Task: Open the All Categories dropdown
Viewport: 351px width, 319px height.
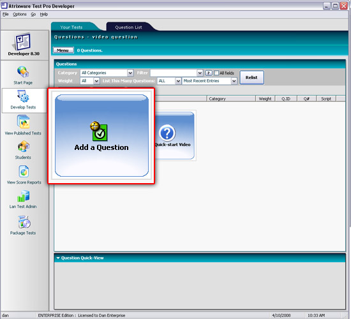Action: (107, 73)
